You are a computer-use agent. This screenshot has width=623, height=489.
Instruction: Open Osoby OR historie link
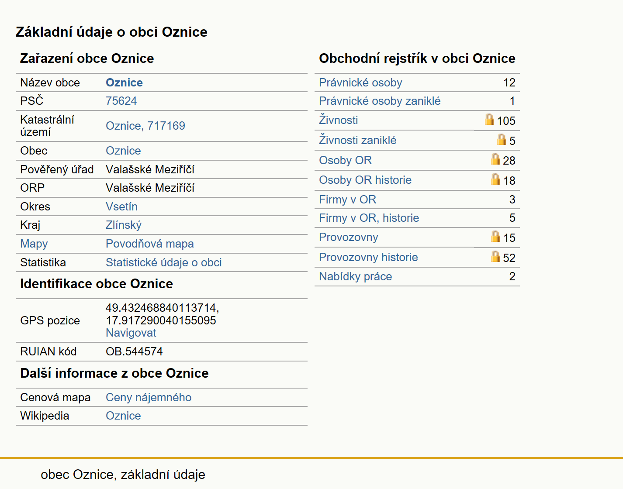point(365,180)
